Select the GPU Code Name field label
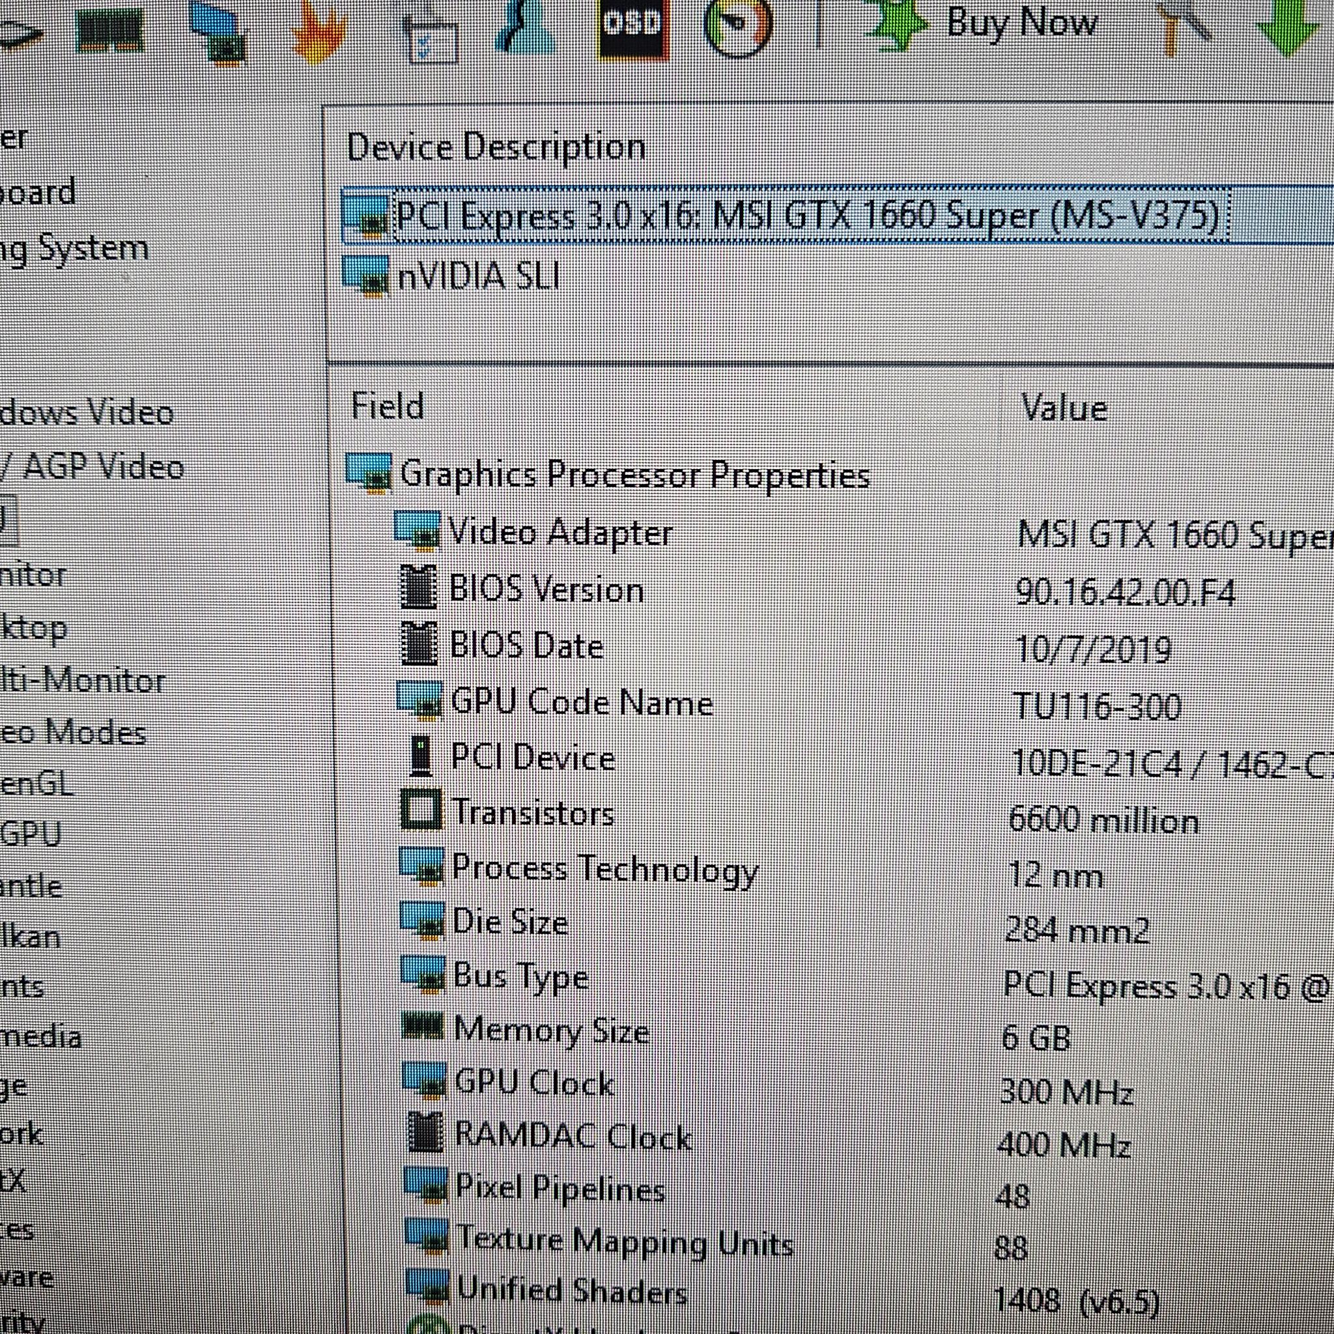This screenshot has height=1334, width=1334. 582,702
